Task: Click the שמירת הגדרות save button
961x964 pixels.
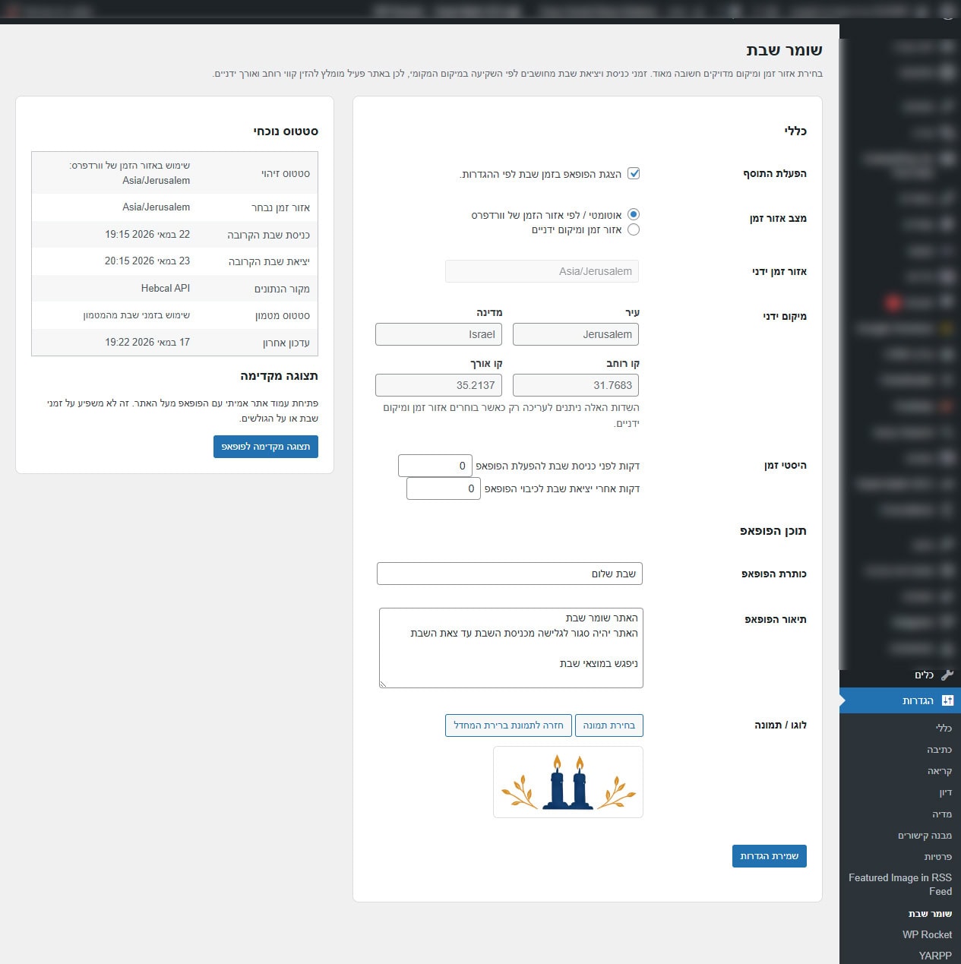Action: point(770,856)
